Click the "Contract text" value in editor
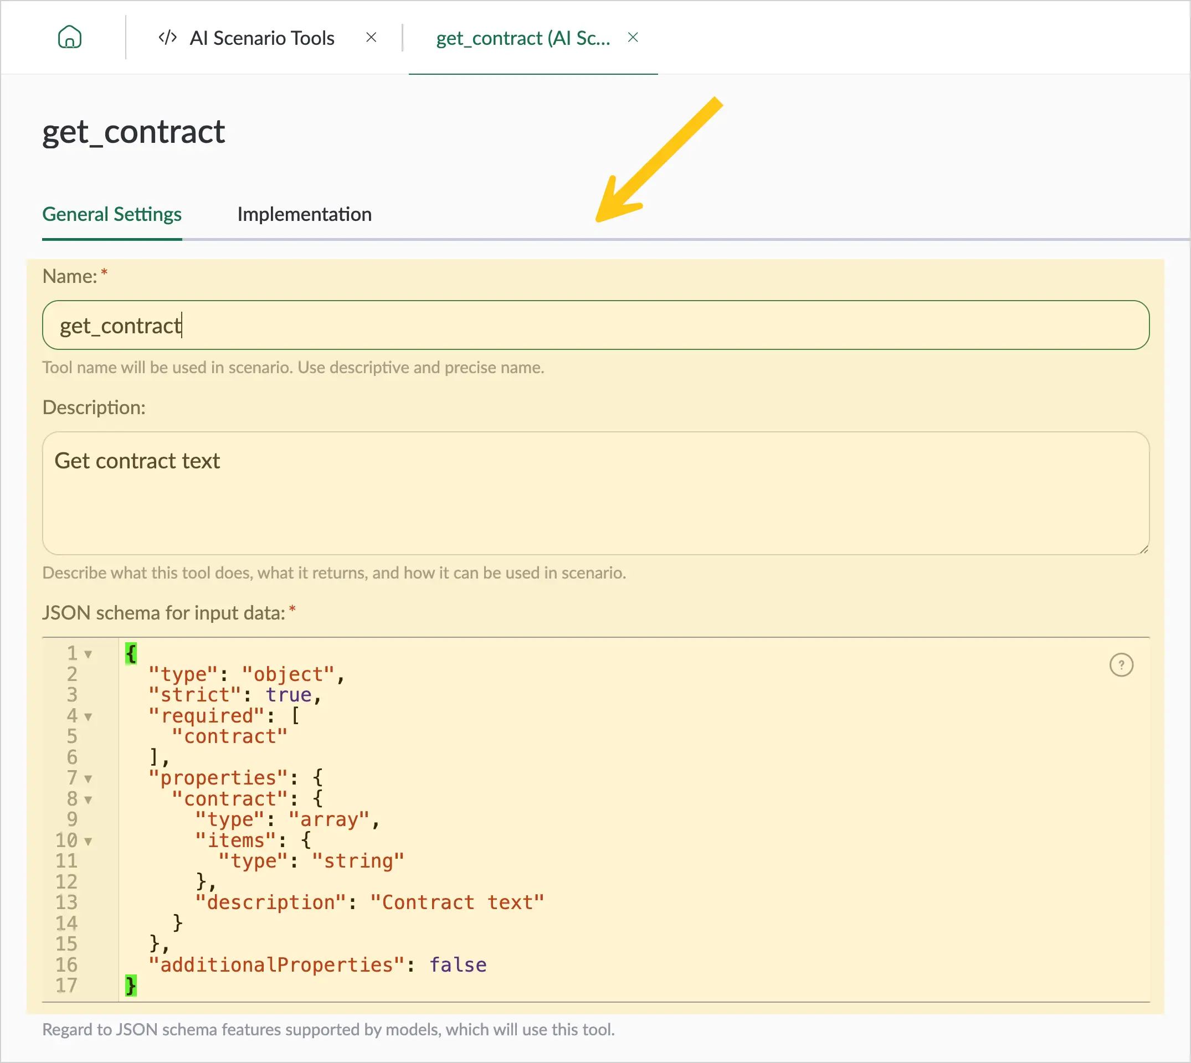This screenshot has height=1063, width=1191. point(457,902)
